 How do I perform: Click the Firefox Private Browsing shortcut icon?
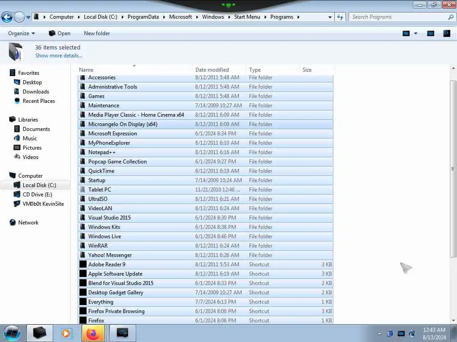tap(83, 311)
